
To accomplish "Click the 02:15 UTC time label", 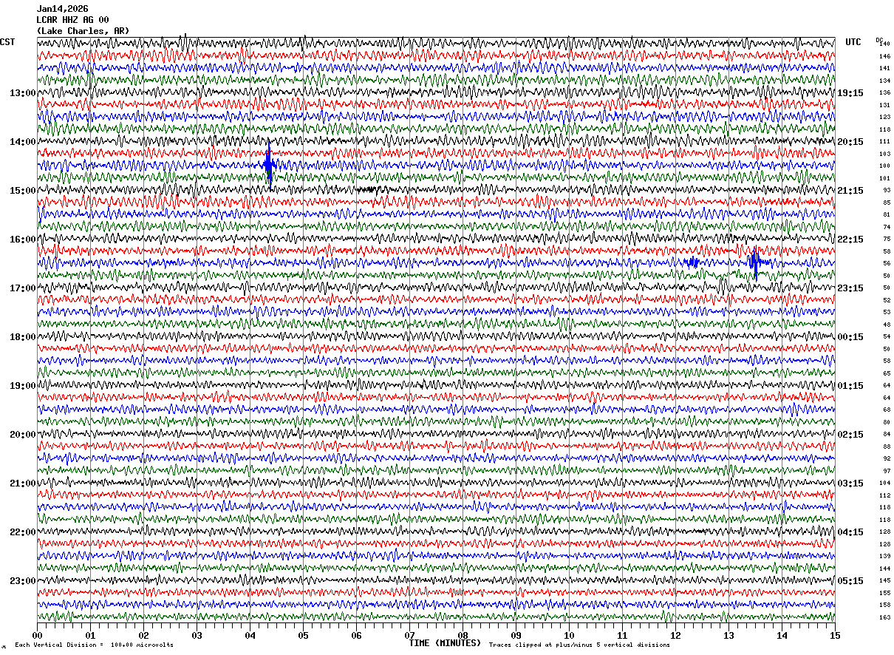I will pos(850,435).
